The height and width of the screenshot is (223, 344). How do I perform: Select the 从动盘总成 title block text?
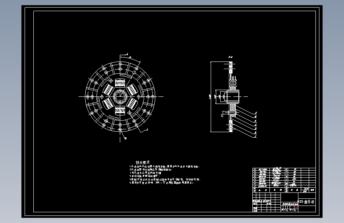click(x=306, y=202)
